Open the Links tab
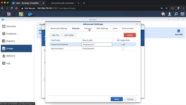 click(115, 29)
